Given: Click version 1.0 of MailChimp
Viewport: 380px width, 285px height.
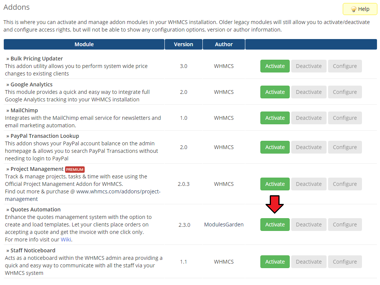Looking at the screenshot, I should pyautogui.click(x=184, y=118).
